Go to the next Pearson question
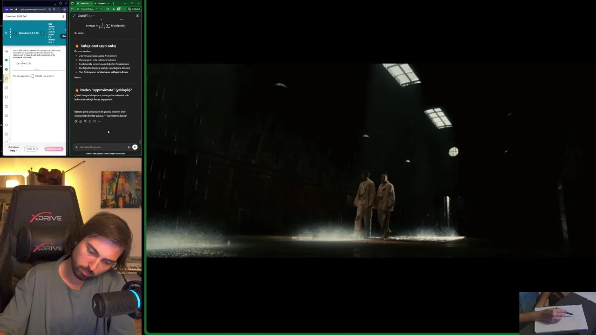 [42, 33]
